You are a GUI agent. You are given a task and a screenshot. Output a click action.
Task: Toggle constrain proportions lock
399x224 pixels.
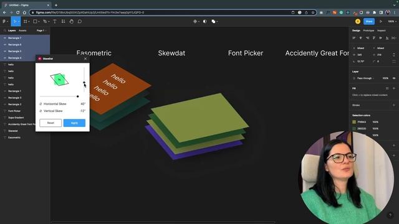point(394,55)
